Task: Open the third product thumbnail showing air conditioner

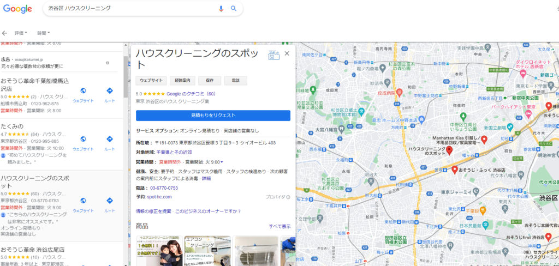Action: coord(255,251)
